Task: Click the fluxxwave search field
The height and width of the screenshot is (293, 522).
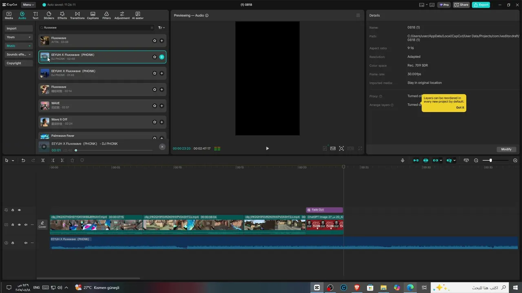Action: tap(96, 28)
